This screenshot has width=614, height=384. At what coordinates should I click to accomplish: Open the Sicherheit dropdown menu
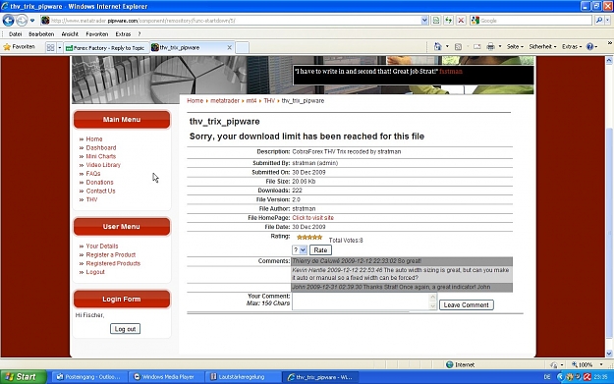pyautogui.click(x=542, y=46)
